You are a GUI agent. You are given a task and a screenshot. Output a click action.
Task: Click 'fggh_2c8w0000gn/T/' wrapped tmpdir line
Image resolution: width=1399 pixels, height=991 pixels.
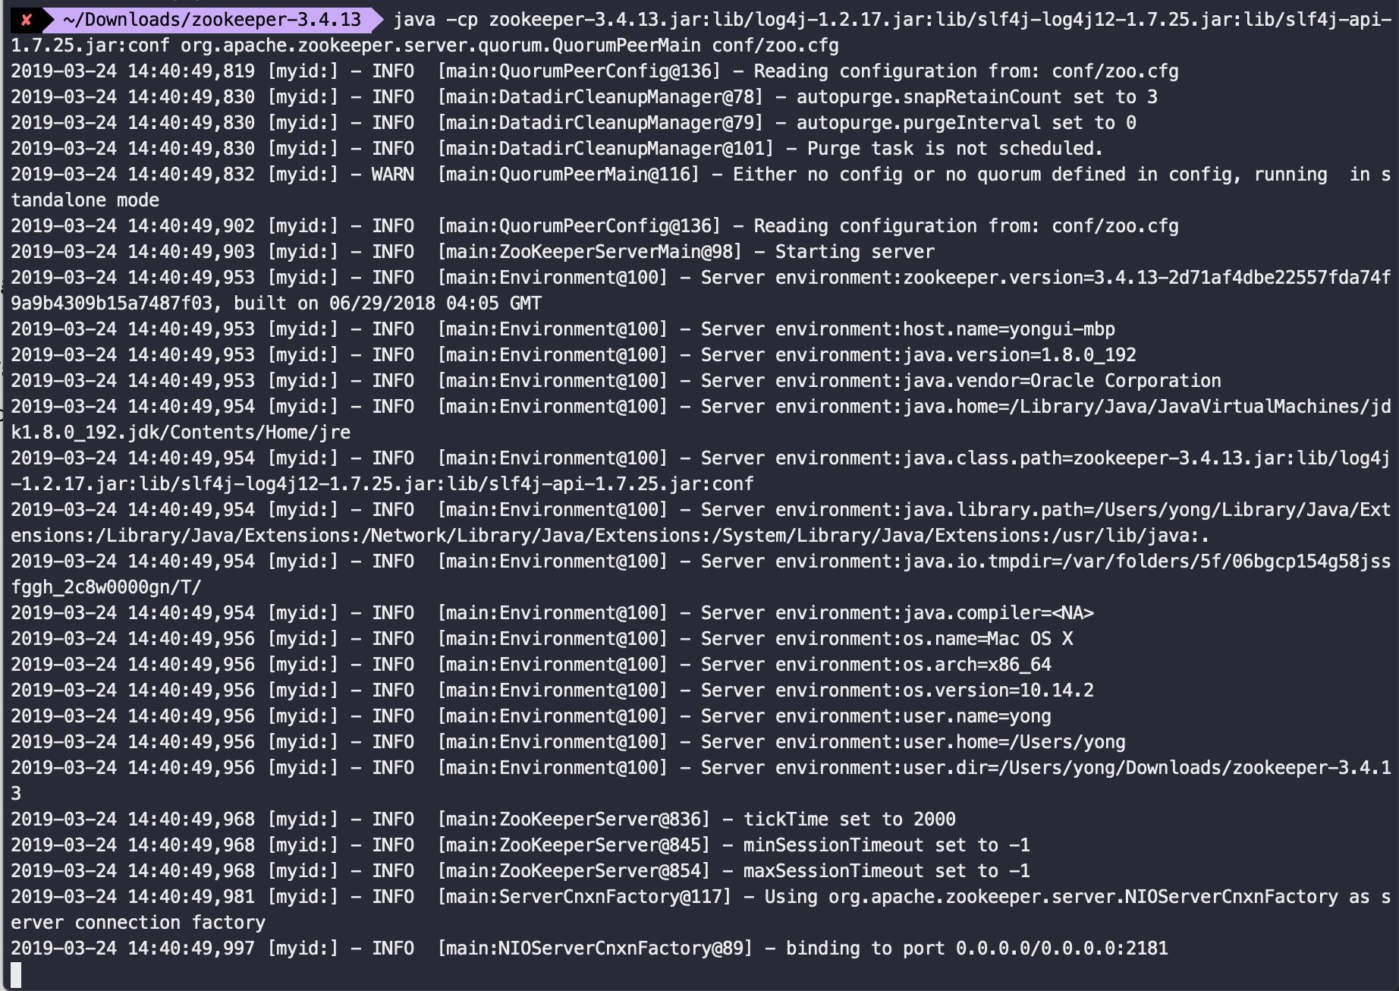[106, 587]
